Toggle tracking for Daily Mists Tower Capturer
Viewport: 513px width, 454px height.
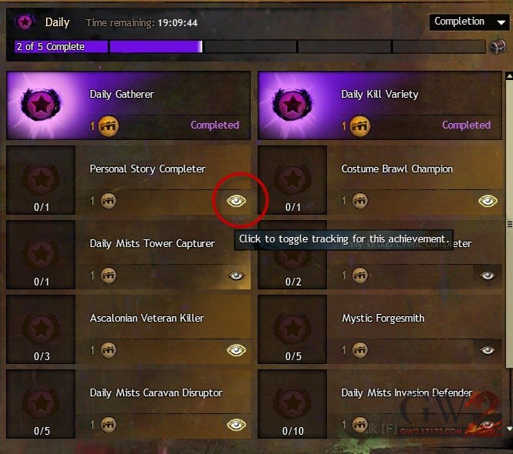pyautogui.click(x=236, y=275)
